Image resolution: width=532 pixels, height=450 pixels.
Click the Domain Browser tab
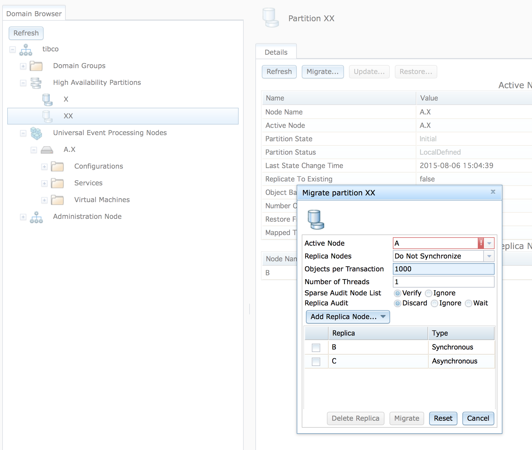pyautogui.click(x=34, y=13)
